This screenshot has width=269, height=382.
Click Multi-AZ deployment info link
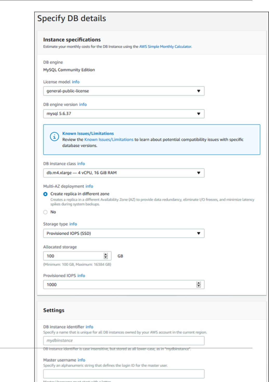(x=89, y=186)
